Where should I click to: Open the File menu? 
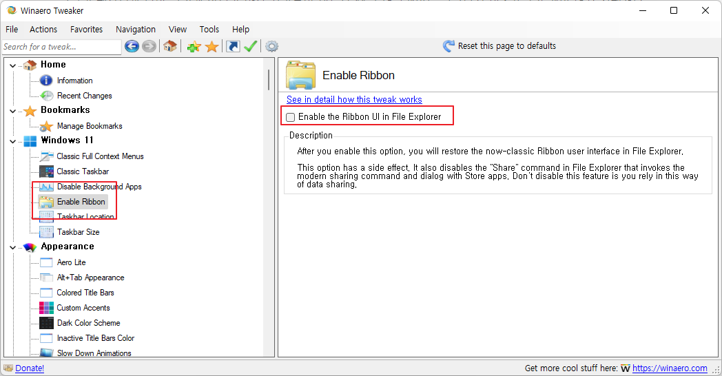click(12, 30)
